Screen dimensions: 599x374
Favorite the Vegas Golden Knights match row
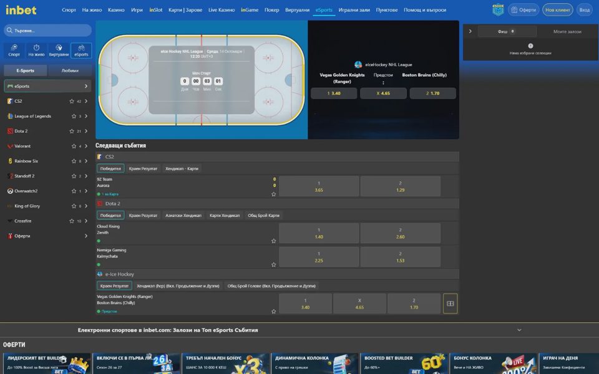click(273, 312)
